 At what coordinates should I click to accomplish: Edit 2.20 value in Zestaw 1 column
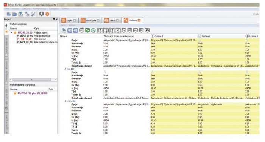click(153, 114)
